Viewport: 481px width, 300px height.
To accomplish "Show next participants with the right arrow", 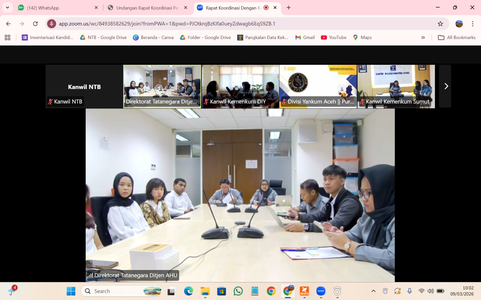I will [446, 86].
